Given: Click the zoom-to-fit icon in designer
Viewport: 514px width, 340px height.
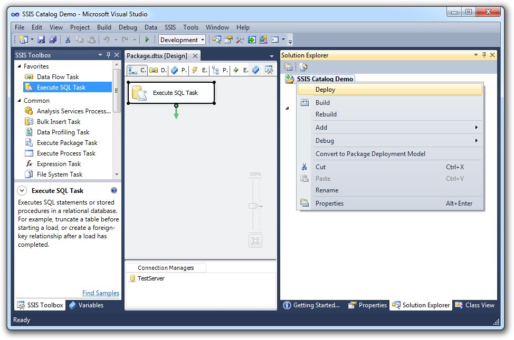Looking at the screenshot, I should (x=255, y=241).
